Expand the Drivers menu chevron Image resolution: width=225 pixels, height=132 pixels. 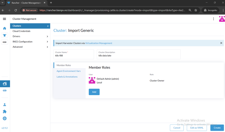pyautogui.click(x=47, y=37)
